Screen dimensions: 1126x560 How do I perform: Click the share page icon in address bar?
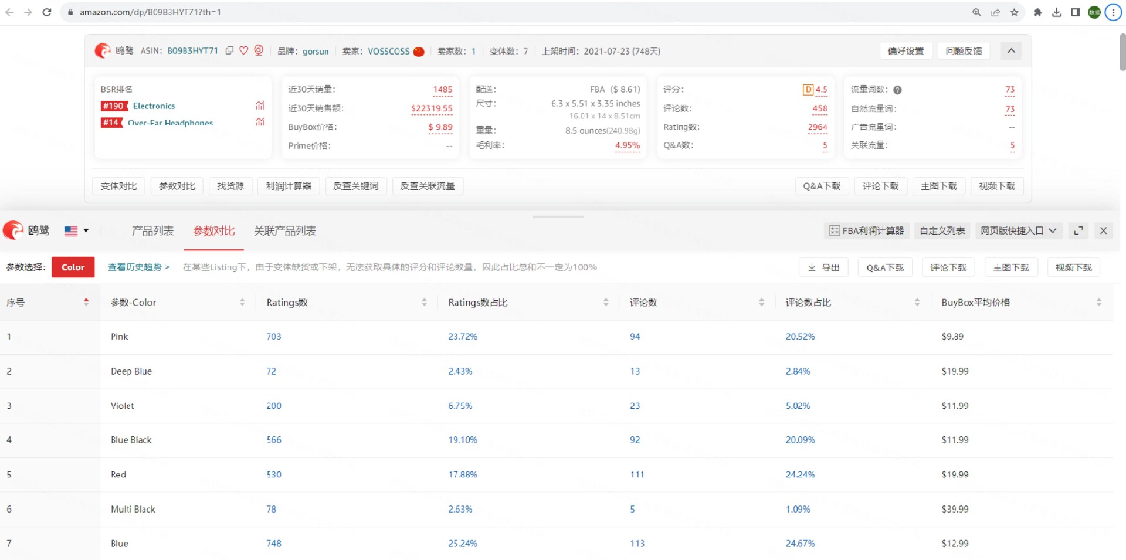coord(995,12)
